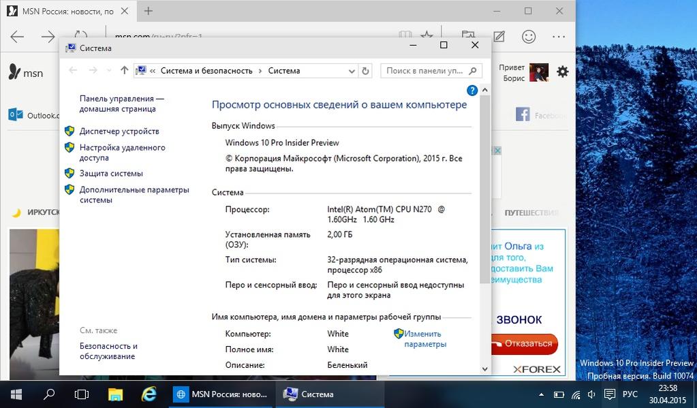Image resolution: width=697 pixels, height=408 pixels.
Task: Click Система и безопасность breadcrumb
Action: coord(206,71)
